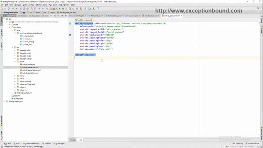Viewport: 263px width, 148px height.
Task: Click the Paste icon in toolbar
Action: [x=28, y=9]
